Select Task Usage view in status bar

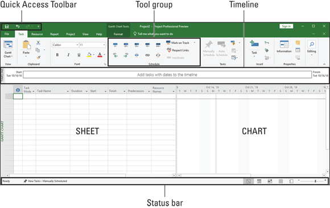(x=259, y=181)
